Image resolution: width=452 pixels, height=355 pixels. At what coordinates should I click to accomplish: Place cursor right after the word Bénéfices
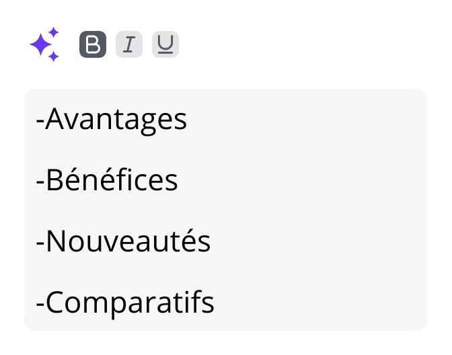pyautogui.click(x=180, y=180)
